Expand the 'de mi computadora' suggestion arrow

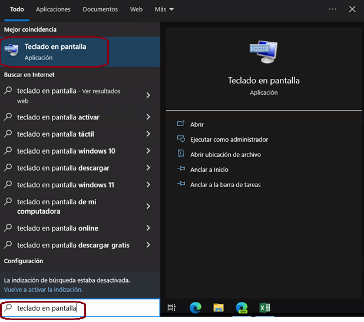click(x=148, y=206)
